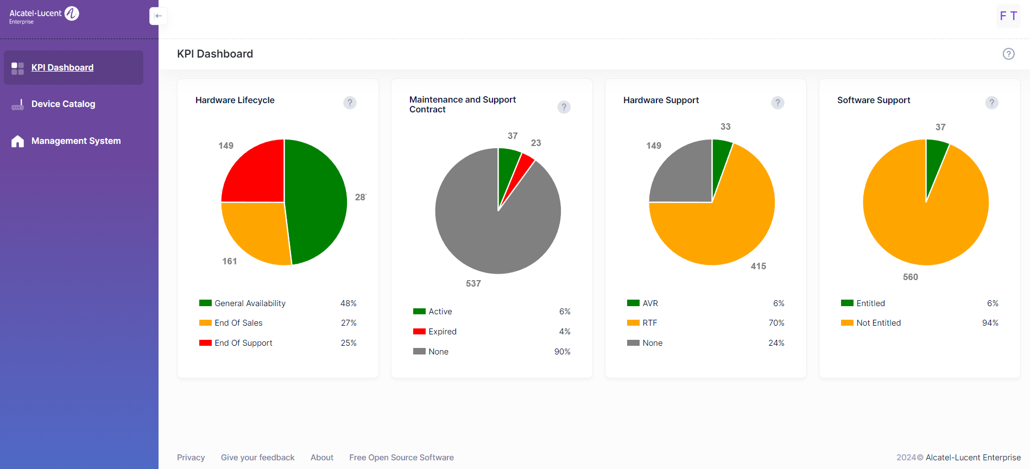Open the Software Support help question mark

pyautogui.click(x=991, y=103)
